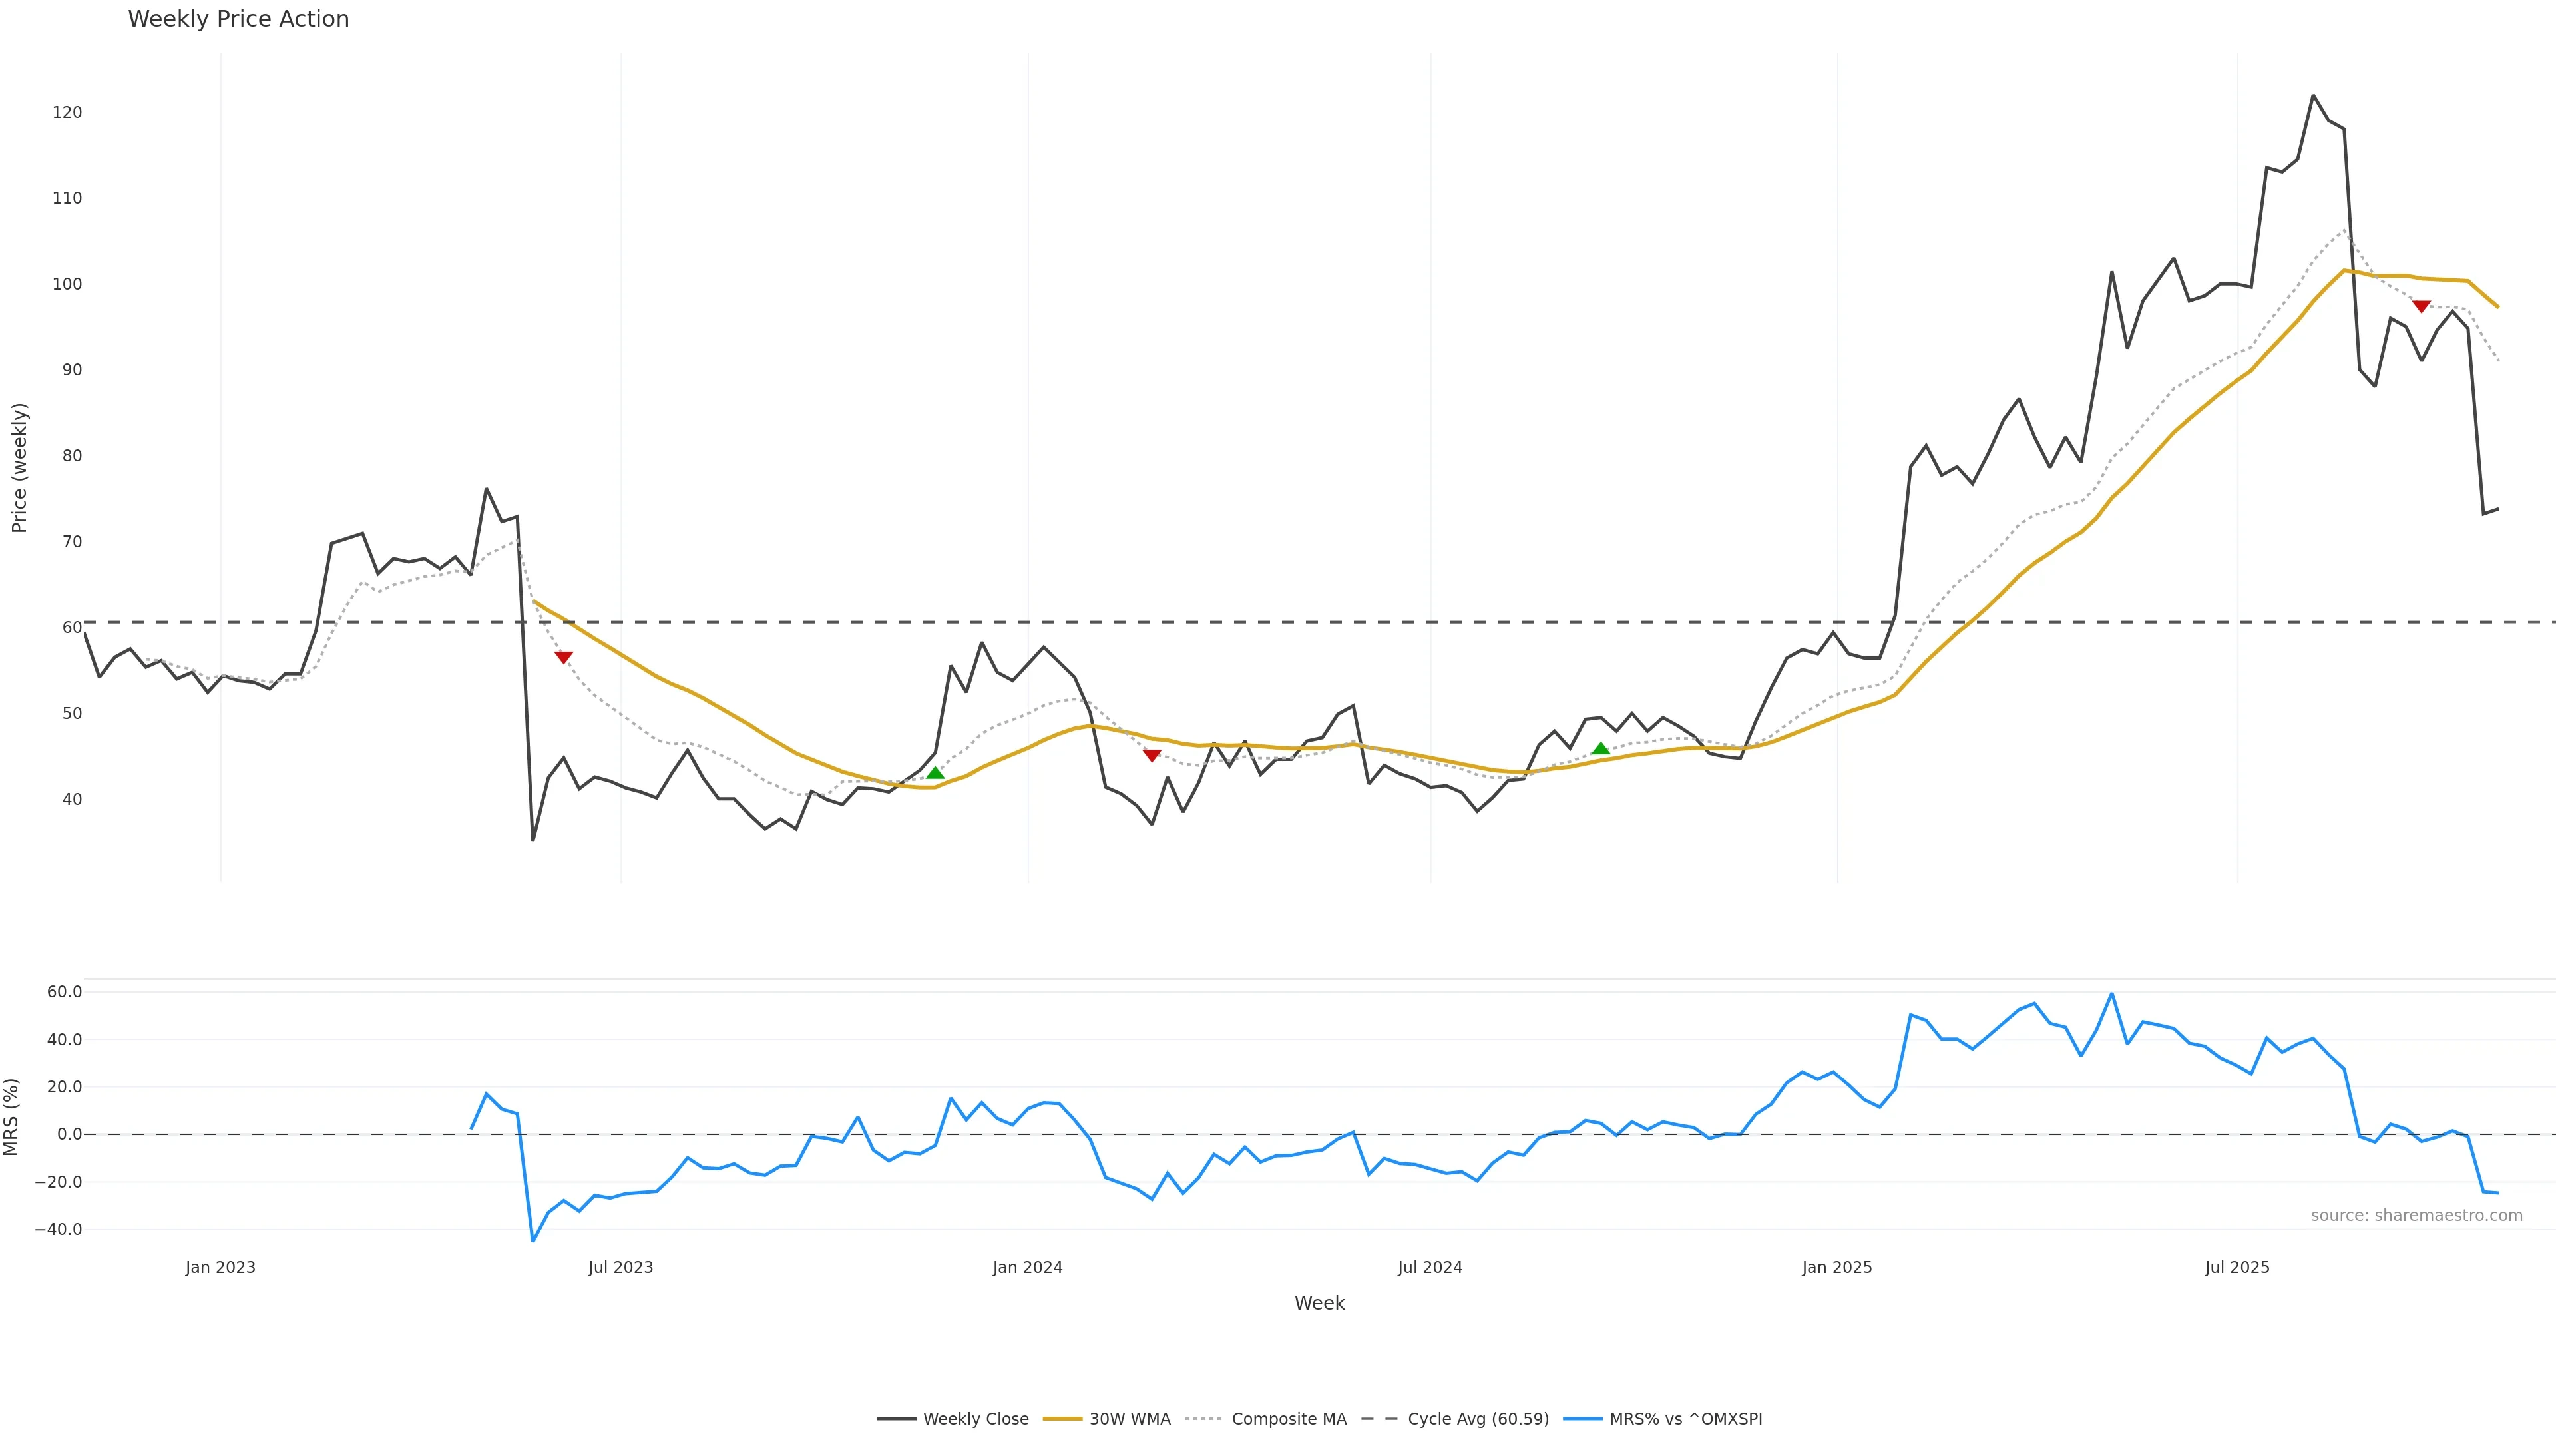Viewport: 2556px width, 1438px height.
Task: Click the MRS (%) y-axis title
Action: point(12,1116)
